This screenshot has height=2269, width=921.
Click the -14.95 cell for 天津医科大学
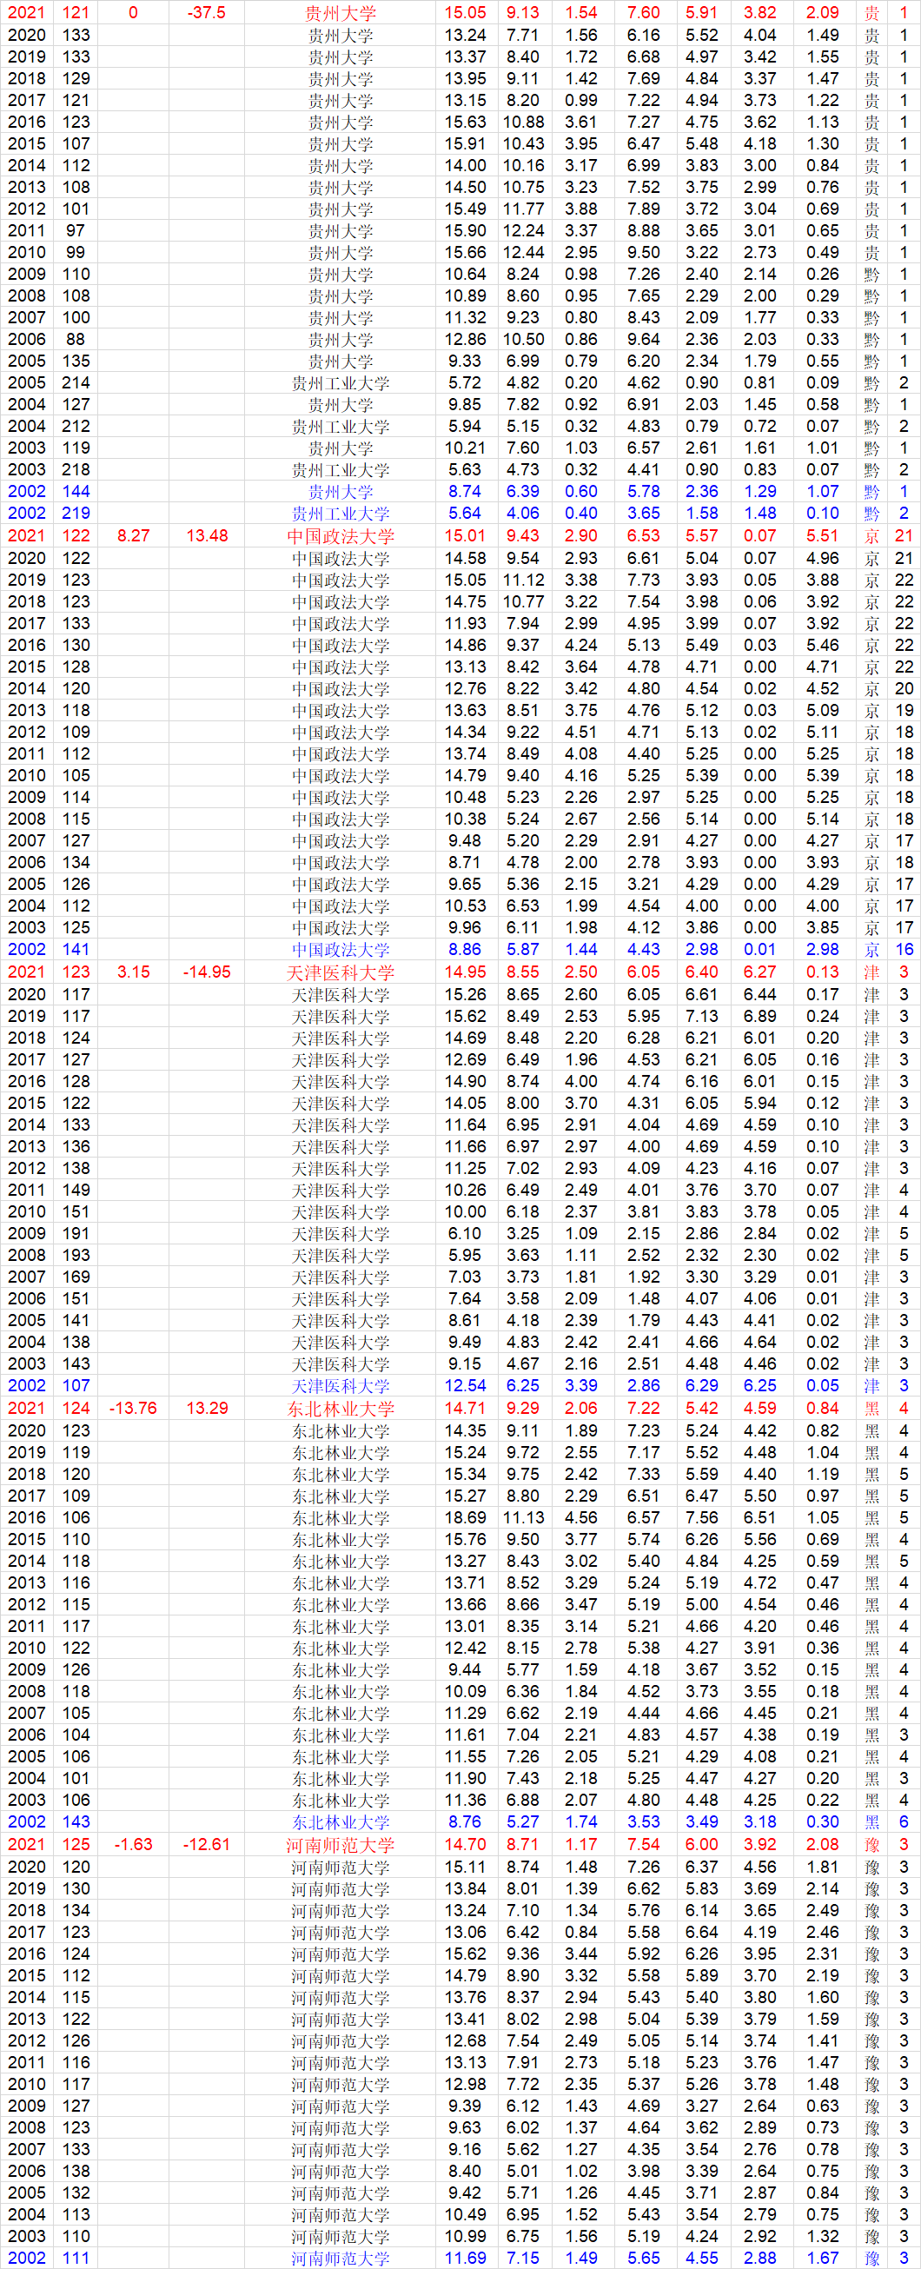207,972
